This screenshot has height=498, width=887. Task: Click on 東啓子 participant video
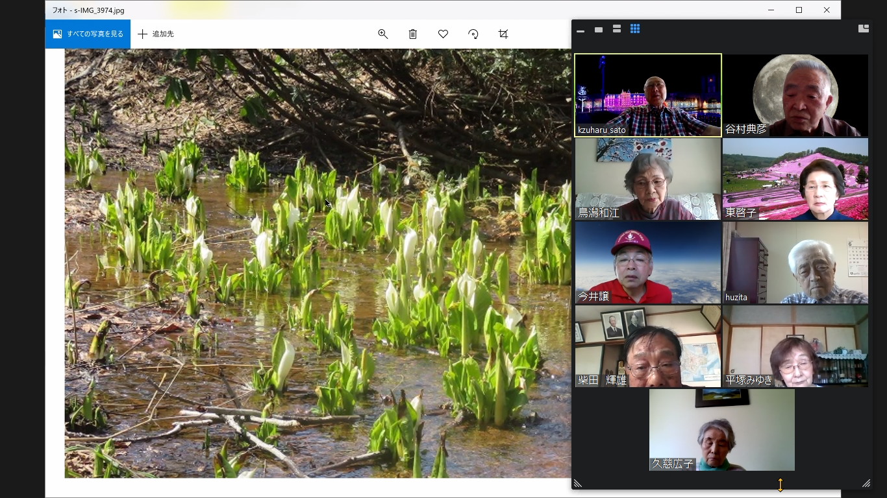click(x=795, y=179)
